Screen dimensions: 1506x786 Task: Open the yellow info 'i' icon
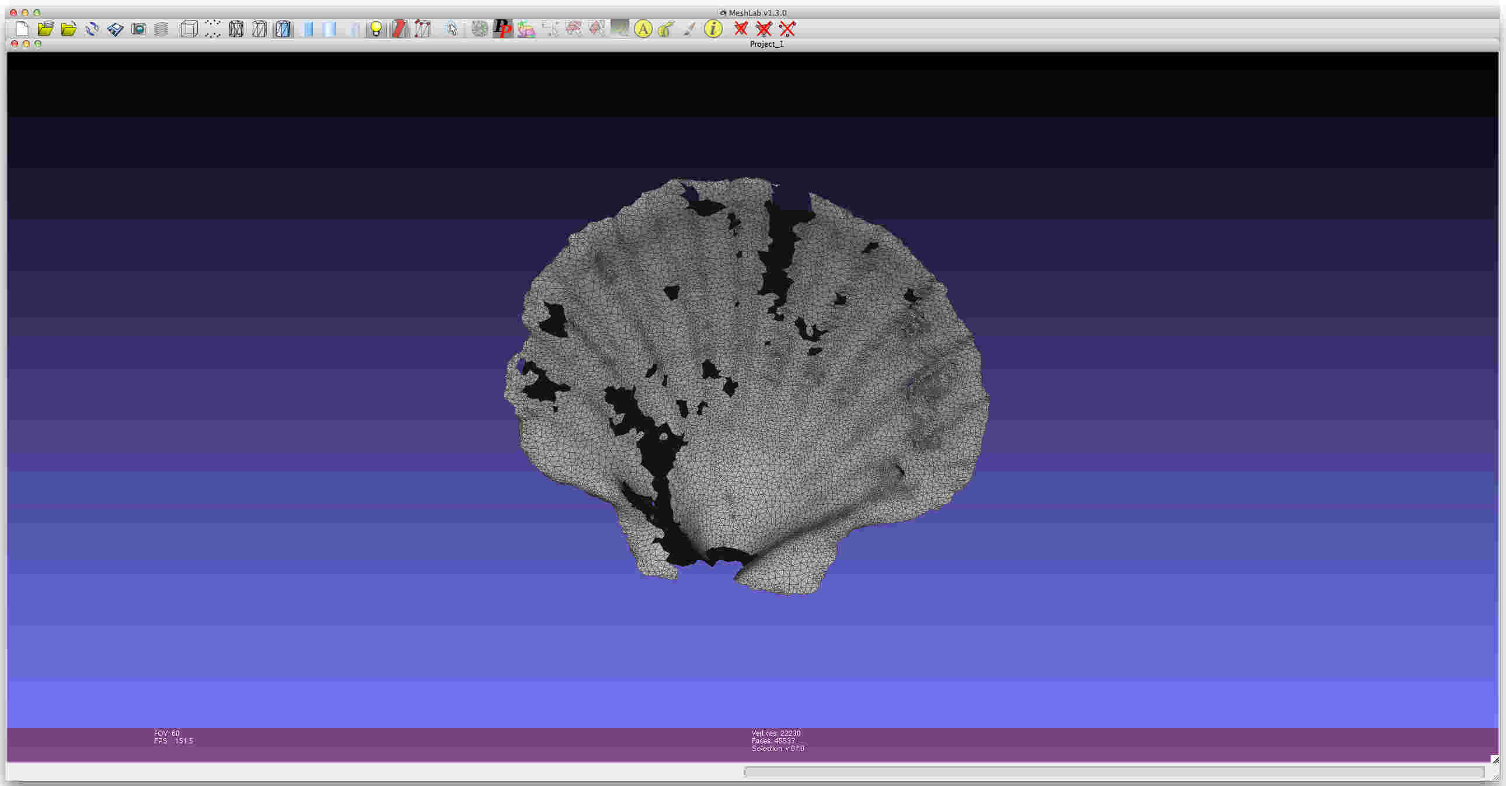[713, 29]
